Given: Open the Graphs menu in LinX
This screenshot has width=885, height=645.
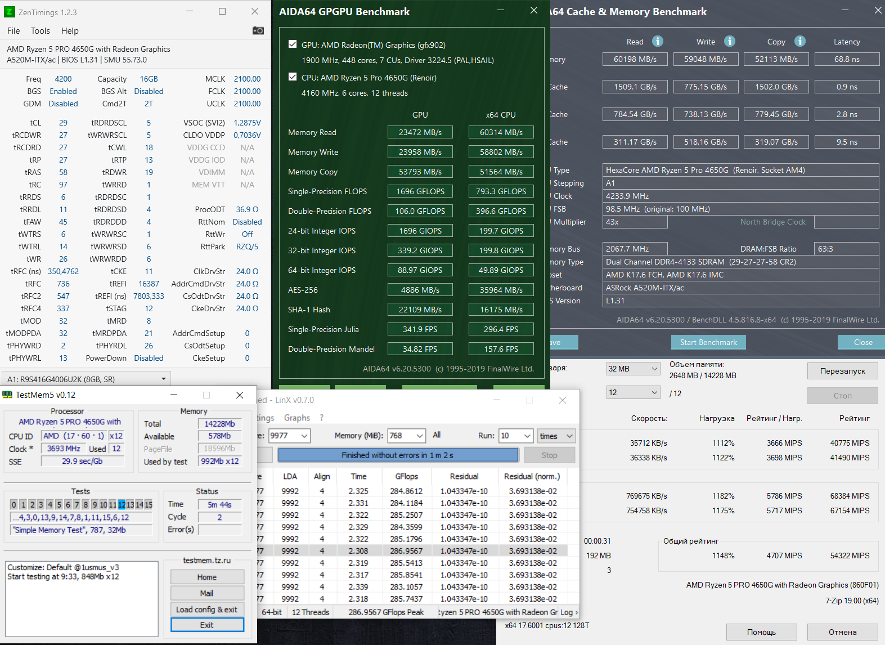Looking at the screenshot, I should 297,418.
